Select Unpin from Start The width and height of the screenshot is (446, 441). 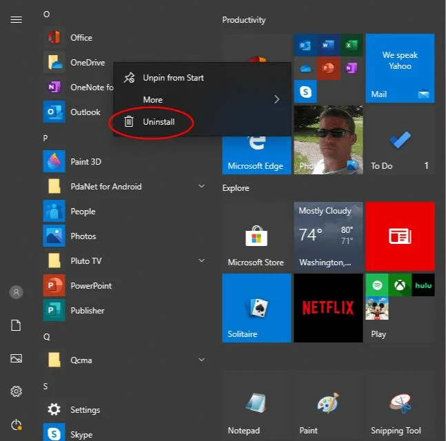202,78
